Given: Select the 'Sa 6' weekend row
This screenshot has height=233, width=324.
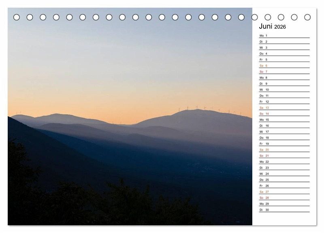Looking at the screenshot, I should tap(284, 66).
